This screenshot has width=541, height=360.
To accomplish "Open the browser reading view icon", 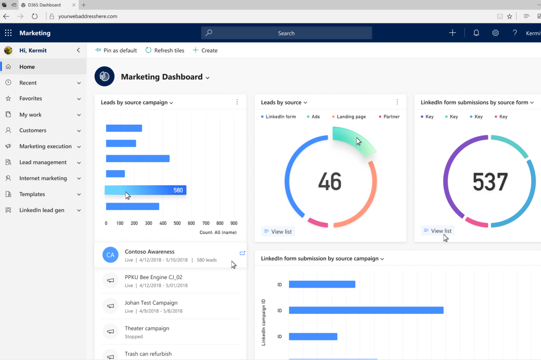I will click(x=500, y=16).
